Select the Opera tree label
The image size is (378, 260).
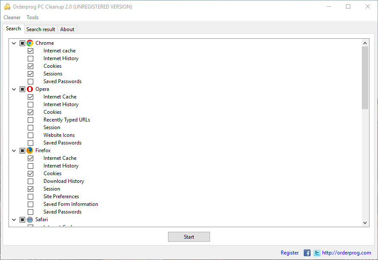tap(42, 89)
